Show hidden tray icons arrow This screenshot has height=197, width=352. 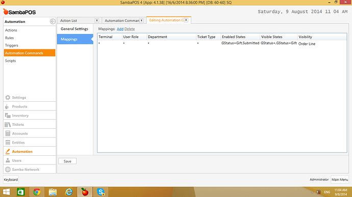312,192
